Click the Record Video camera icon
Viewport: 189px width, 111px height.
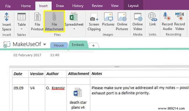tap(179, 16)
